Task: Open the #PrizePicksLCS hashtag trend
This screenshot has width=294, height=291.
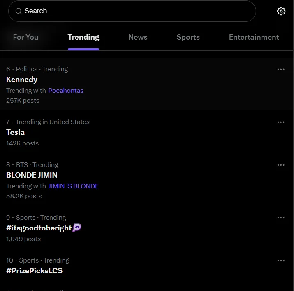Action: coord(34,271)
